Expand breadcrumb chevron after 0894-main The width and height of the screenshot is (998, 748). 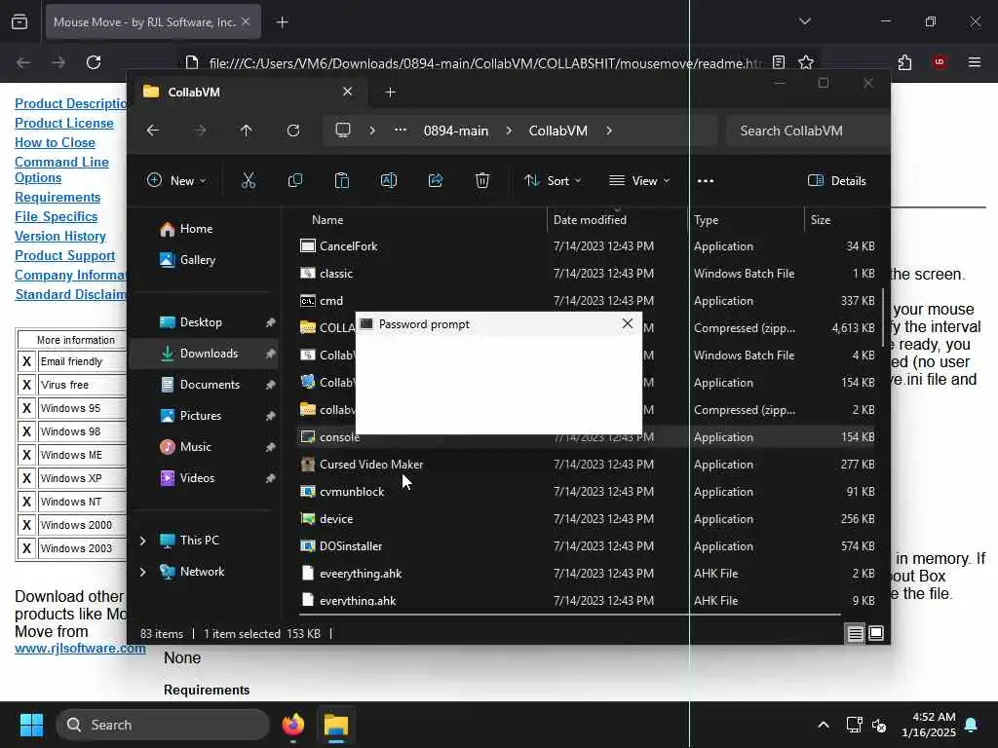click(509, 131)
